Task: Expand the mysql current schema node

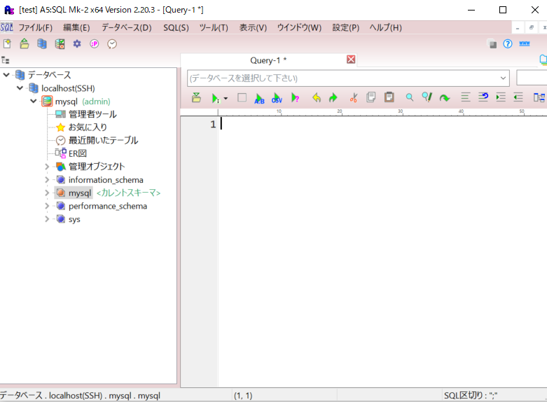Action: tap(47, 193)
